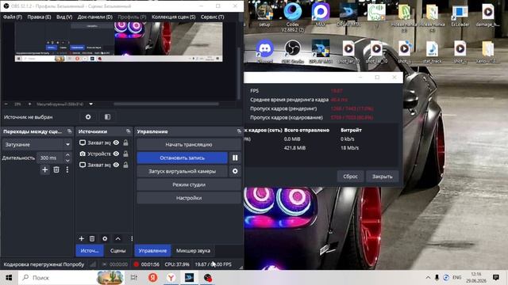This screenshot has height=285, width=508.
Task: Move source up with the arrow icon
Action: pos(118,238)
